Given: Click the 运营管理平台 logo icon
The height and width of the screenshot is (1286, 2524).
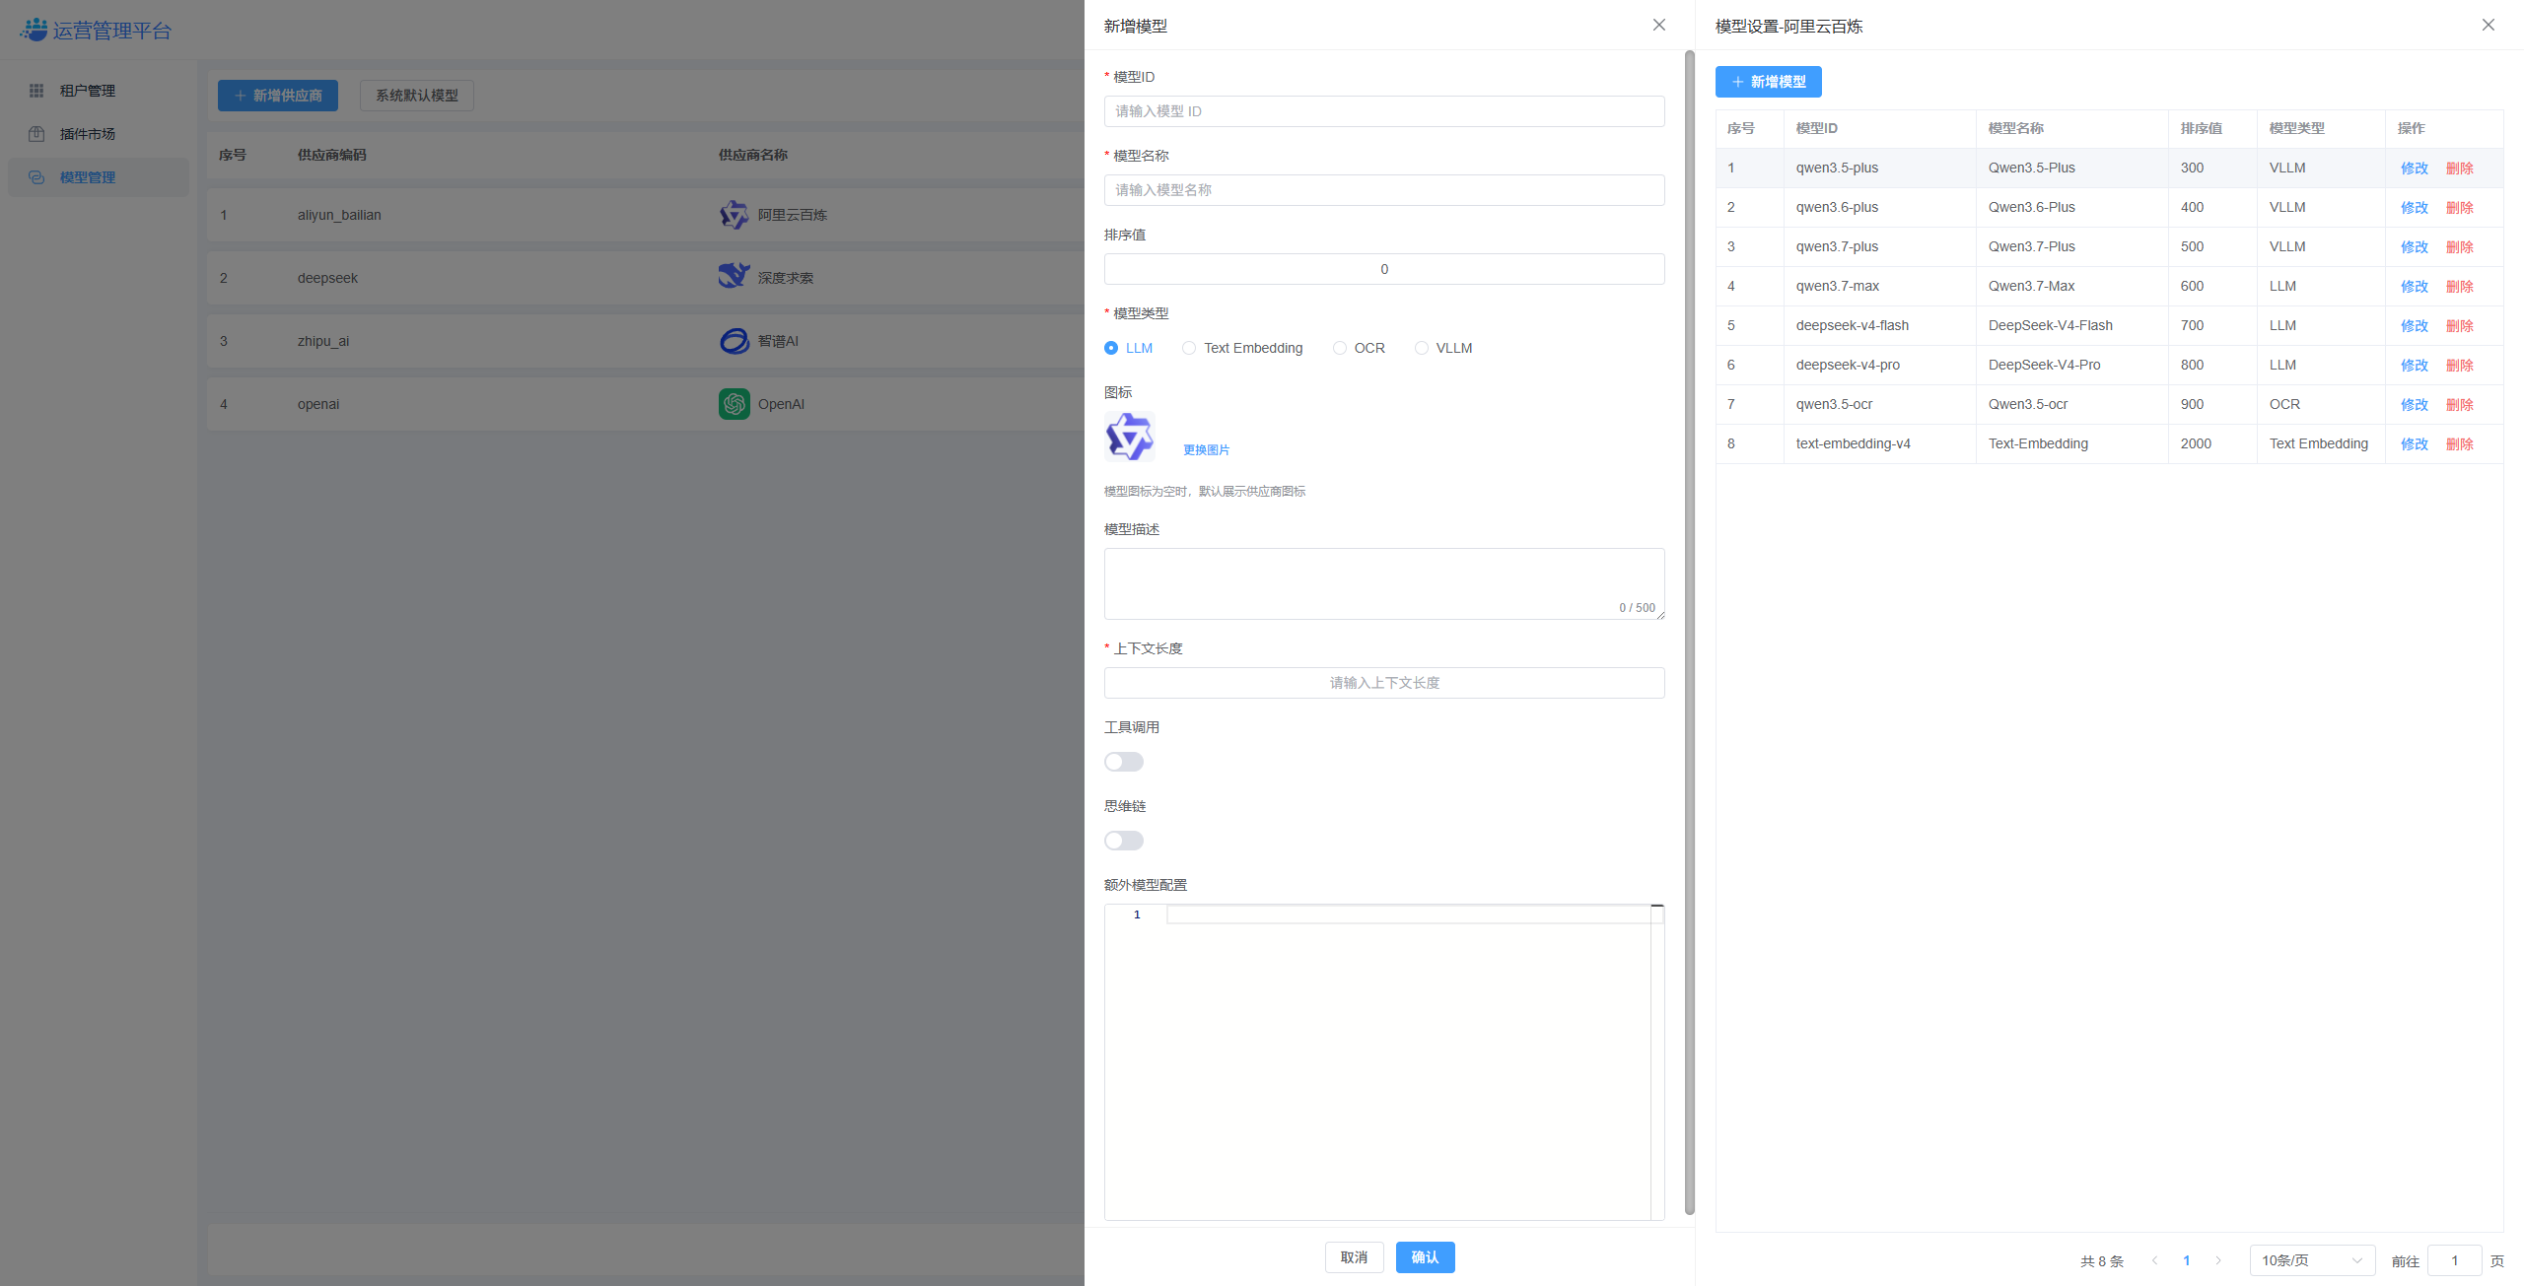Looking at the screenshot, I should point(35,30).
